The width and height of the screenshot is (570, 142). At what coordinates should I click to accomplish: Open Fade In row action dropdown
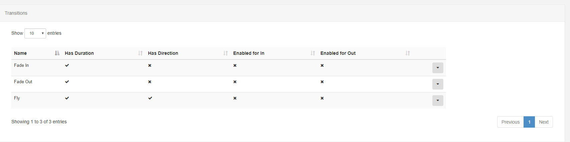point(438,68)
